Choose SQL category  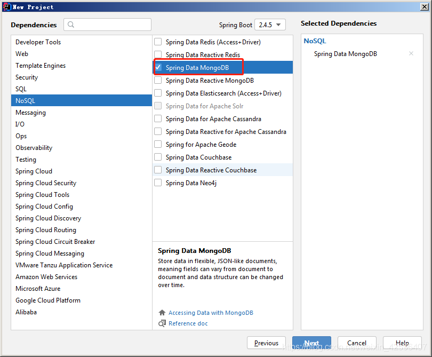tap(82, 89)
